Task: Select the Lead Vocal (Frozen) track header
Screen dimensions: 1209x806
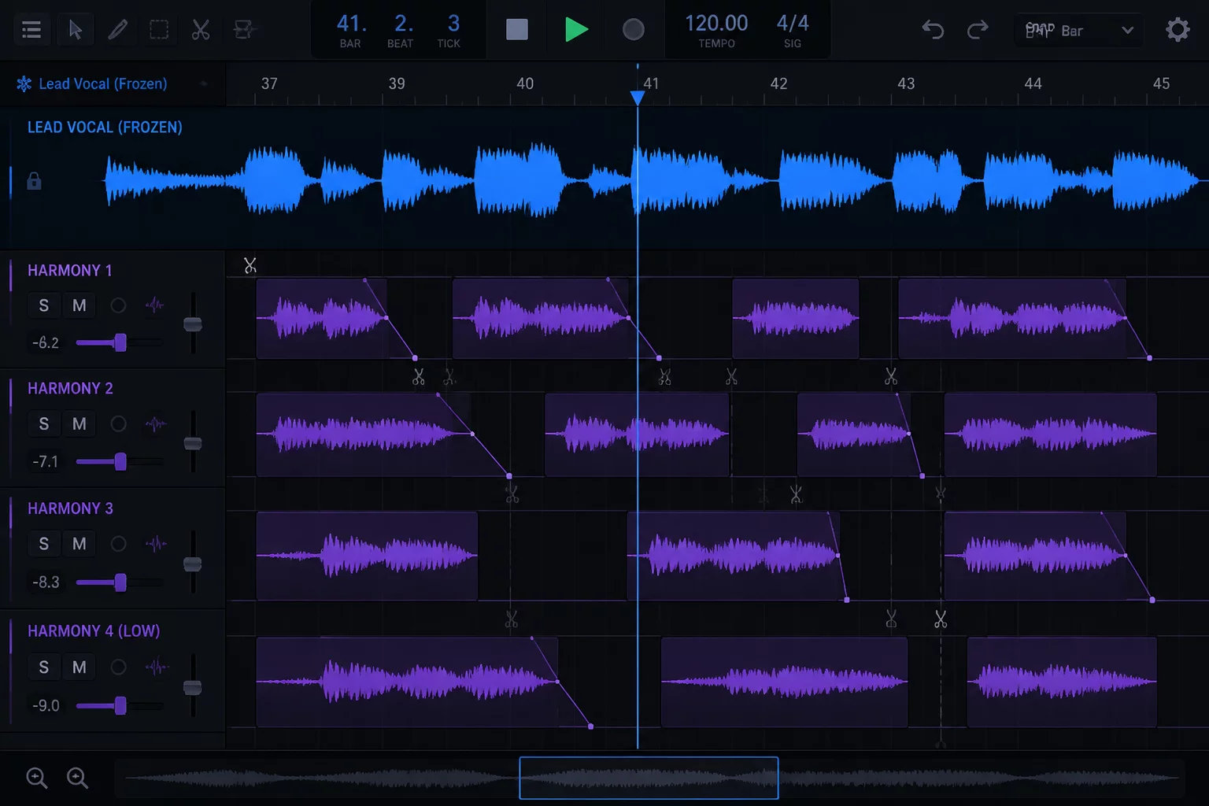Action: (x=113, y=83)
